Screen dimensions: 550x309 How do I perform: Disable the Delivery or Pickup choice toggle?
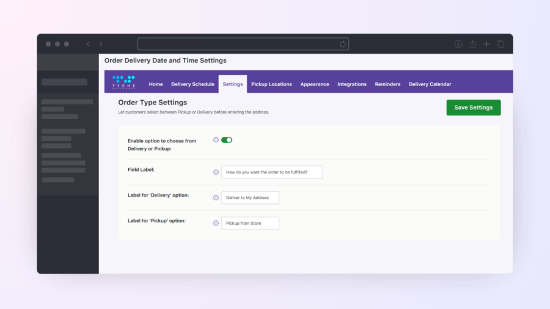click(x=227, y=140)
